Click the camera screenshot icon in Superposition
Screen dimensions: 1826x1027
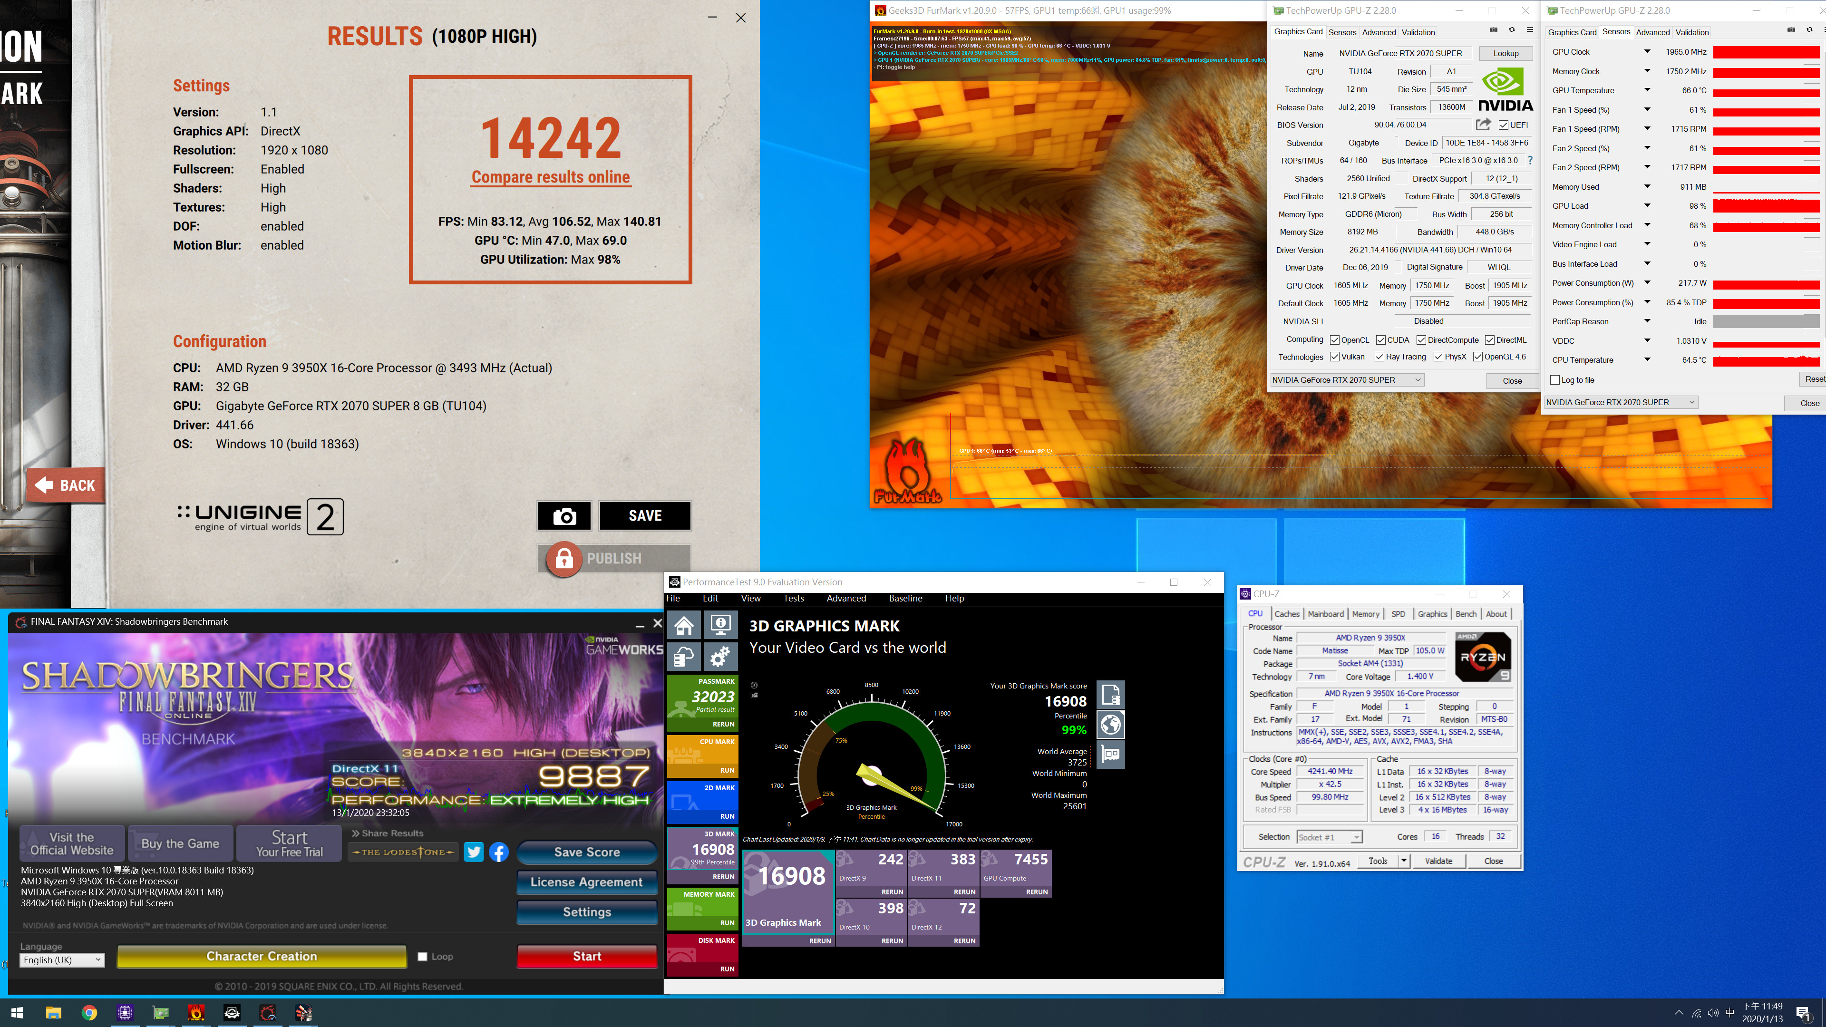click(x=564, y=516)
